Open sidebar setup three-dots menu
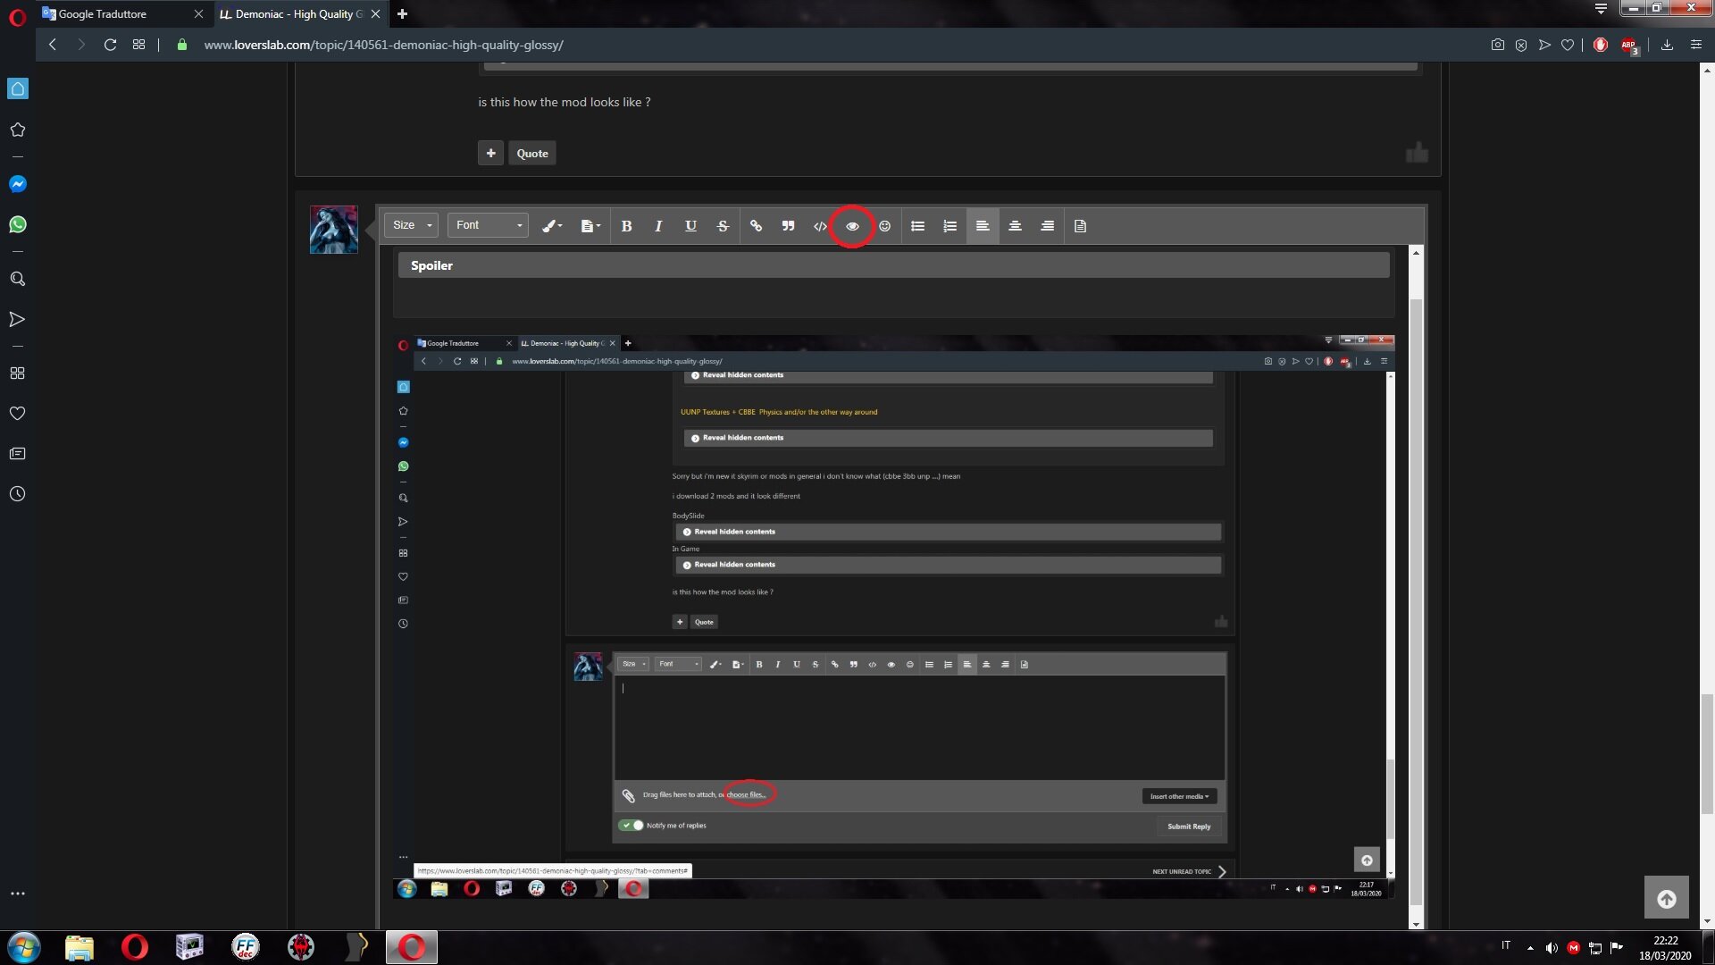Viewport: 1715px width, 965px height. click(18, 894)
